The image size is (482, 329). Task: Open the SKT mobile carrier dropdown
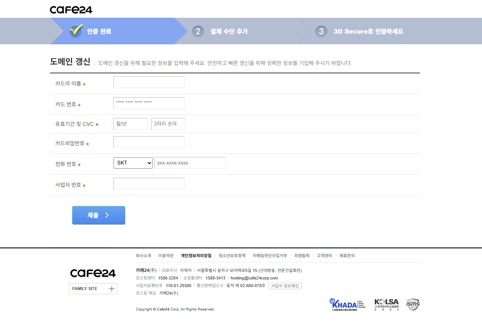click(x=133, y=163)
